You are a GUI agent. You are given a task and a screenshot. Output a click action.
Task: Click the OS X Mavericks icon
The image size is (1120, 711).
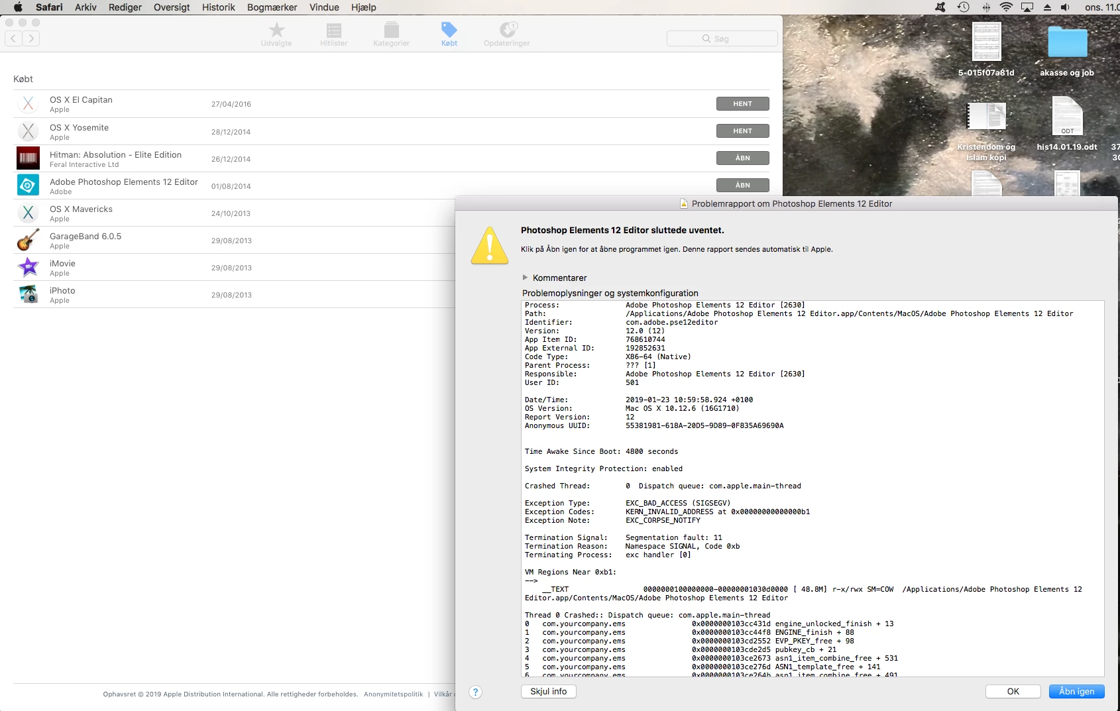point(28,213)
